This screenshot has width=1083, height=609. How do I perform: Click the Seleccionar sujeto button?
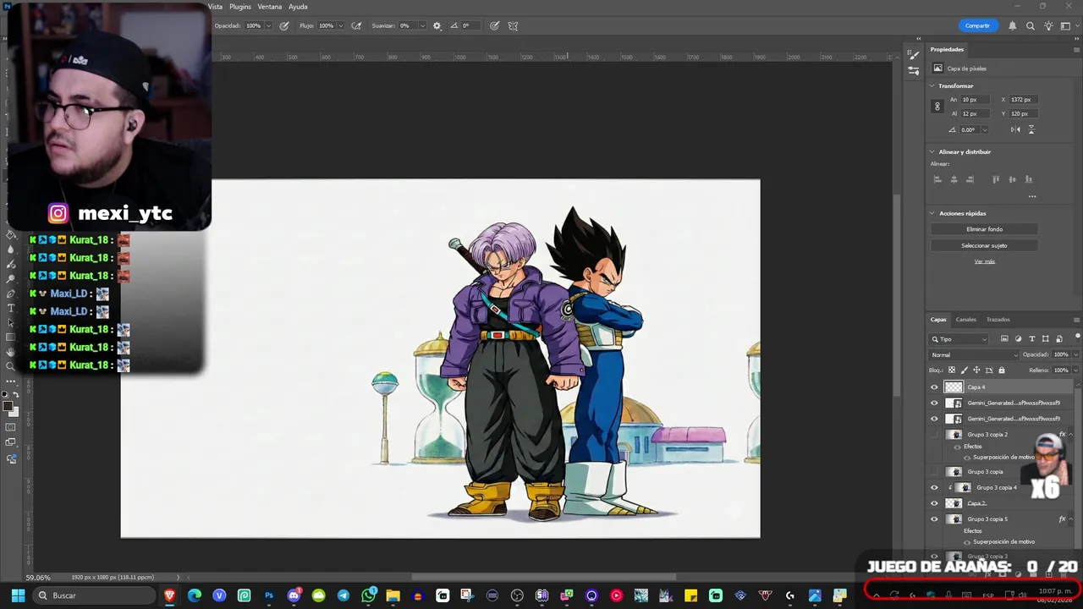click(984, 245)
